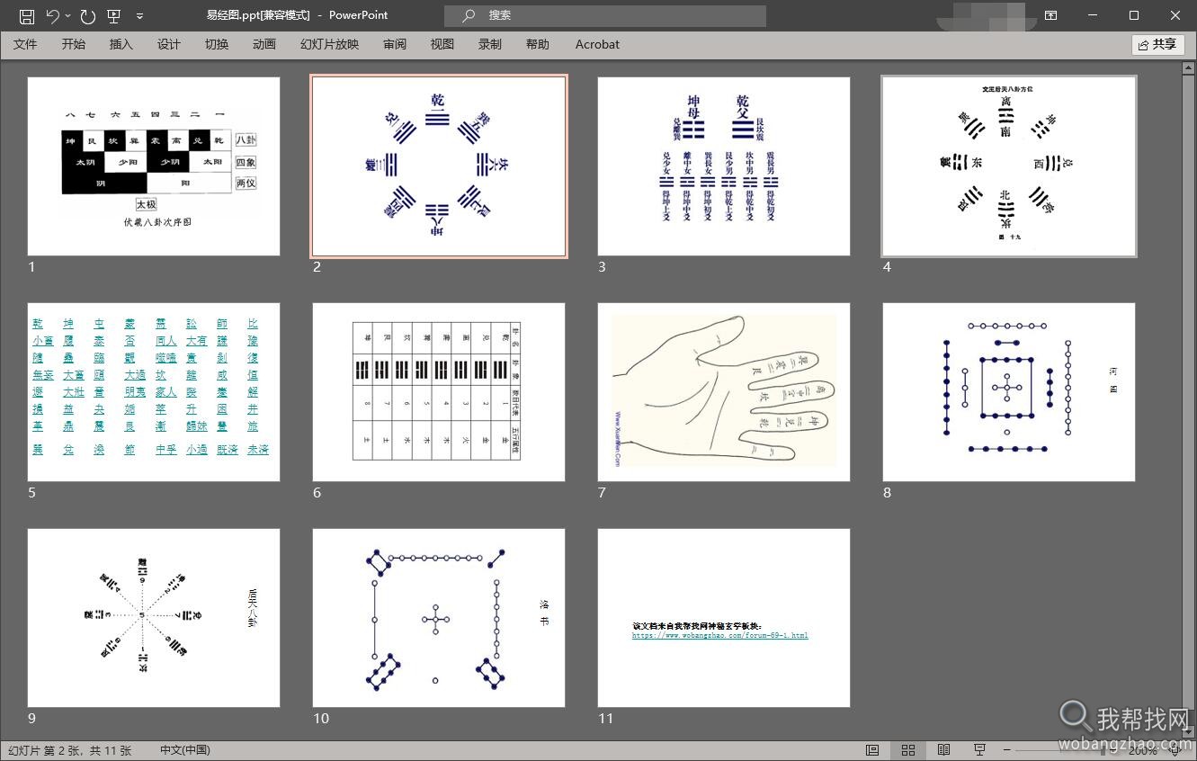Start slideshow from beginning via quick access icon
Viewport: 1197px width, 761px height.
click(x=113, y=15)
